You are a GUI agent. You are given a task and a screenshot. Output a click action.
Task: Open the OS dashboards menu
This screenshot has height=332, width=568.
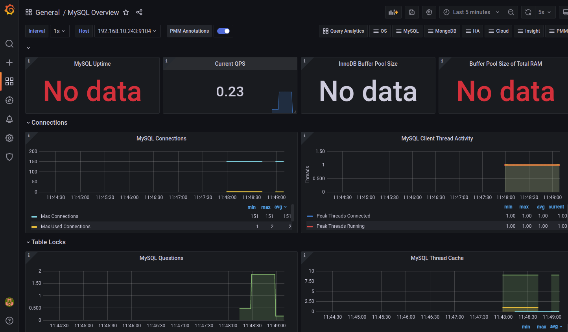point(380,31)
